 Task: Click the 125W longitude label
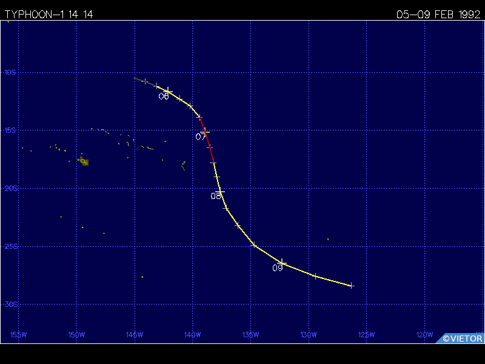[367, 335]
